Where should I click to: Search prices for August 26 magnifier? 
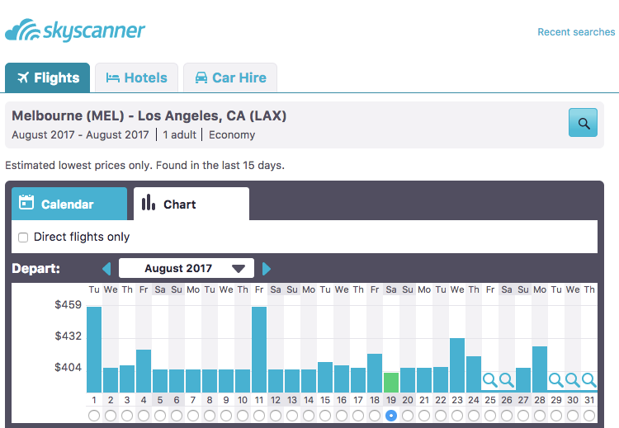[507, 380]
